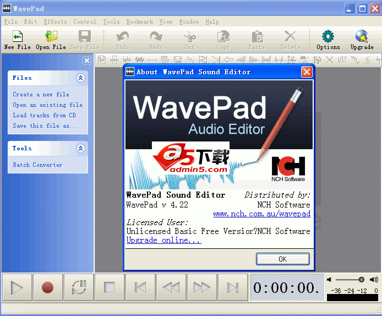Click the descending wavy line effect icon
Image resolution: width=382 pixels, height=316 pixels.
click(355, 59)
